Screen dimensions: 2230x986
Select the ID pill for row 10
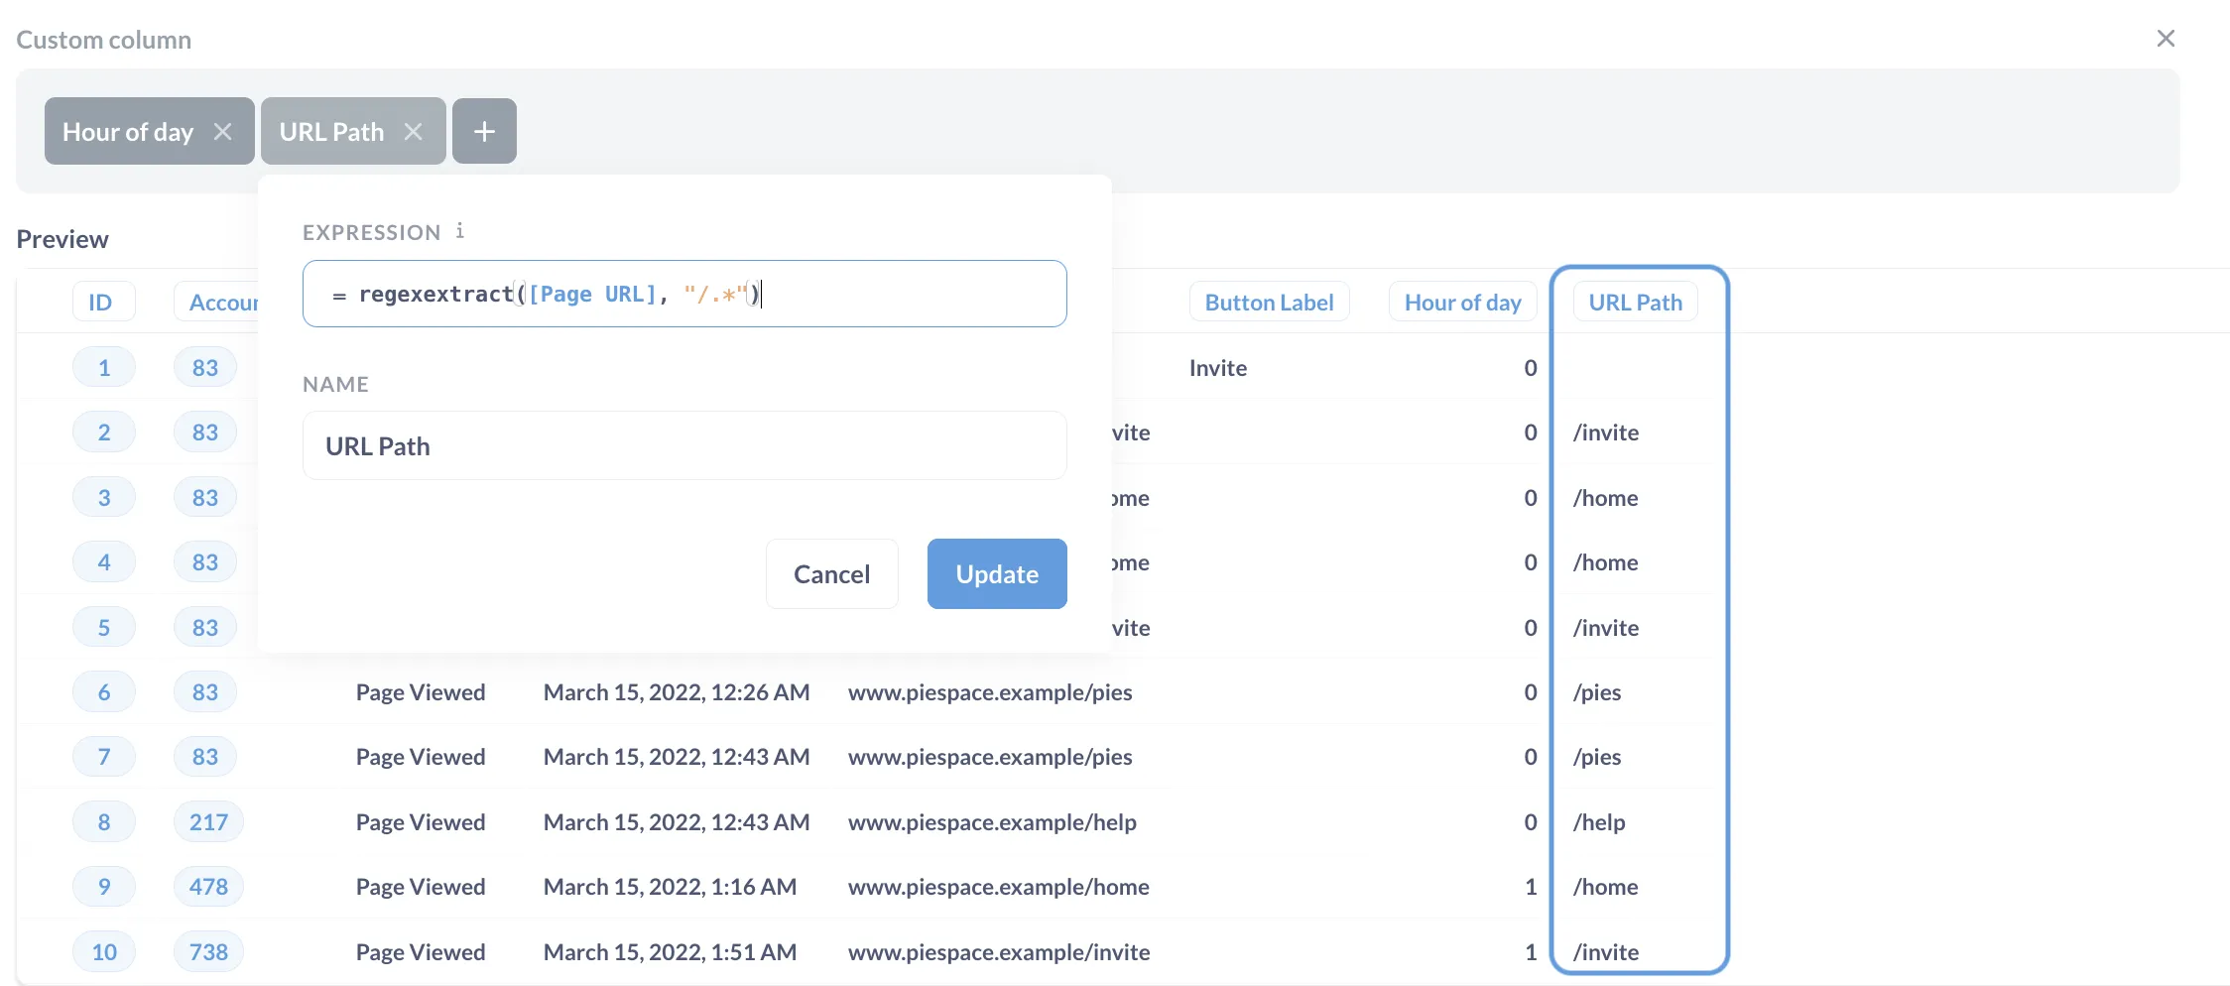coord(103,951)
